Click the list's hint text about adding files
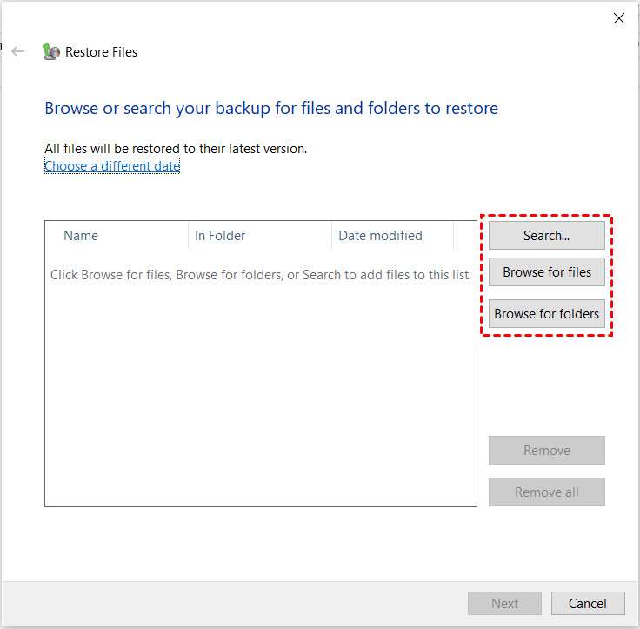Screen dimensions: 640x629 pyautogui.click(x=261, y=275)
